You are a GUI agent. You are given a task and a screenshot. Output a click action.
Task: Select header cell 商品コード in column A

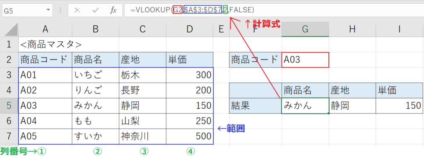tap(45, 60)
